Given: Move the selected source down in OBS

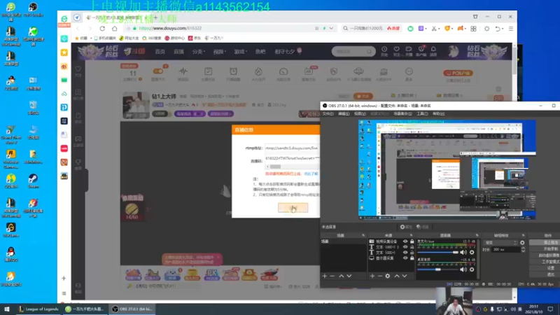Looking at the screenshot, I should tap(405, 276).
